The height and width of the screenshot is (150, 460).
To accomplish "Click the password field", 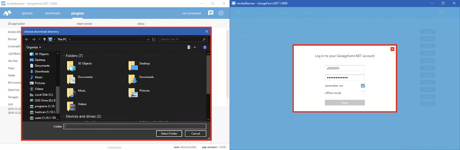I will [345, 77].
